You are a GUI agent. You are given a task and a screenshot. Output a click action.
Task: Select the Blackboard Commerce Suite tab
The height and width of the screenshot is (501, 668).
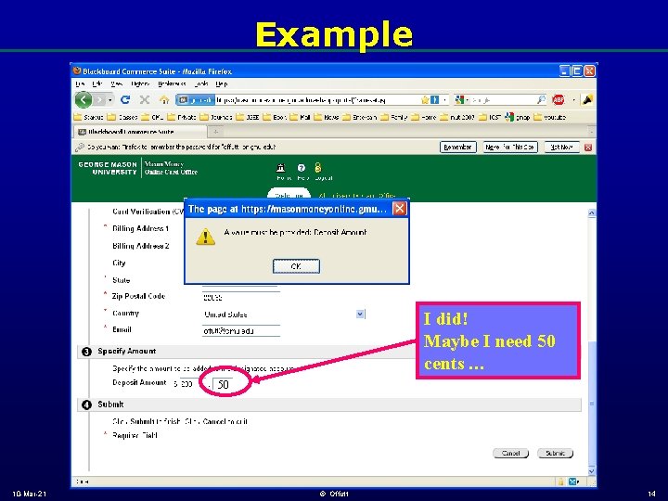click(141, 132)
